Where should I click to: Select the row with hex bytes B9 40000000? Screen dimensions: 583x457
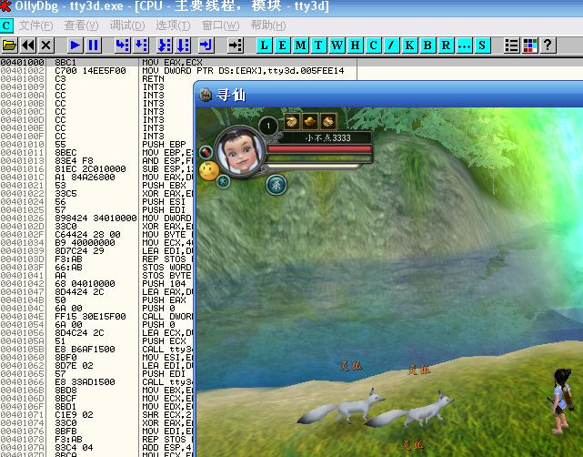[x=96, y=243]
